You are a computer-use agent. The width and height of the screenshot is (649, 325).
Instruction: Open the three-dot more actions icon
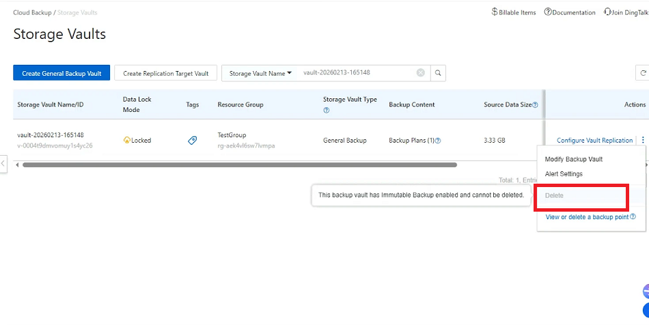pyautogui.click(x=641, y=141)
